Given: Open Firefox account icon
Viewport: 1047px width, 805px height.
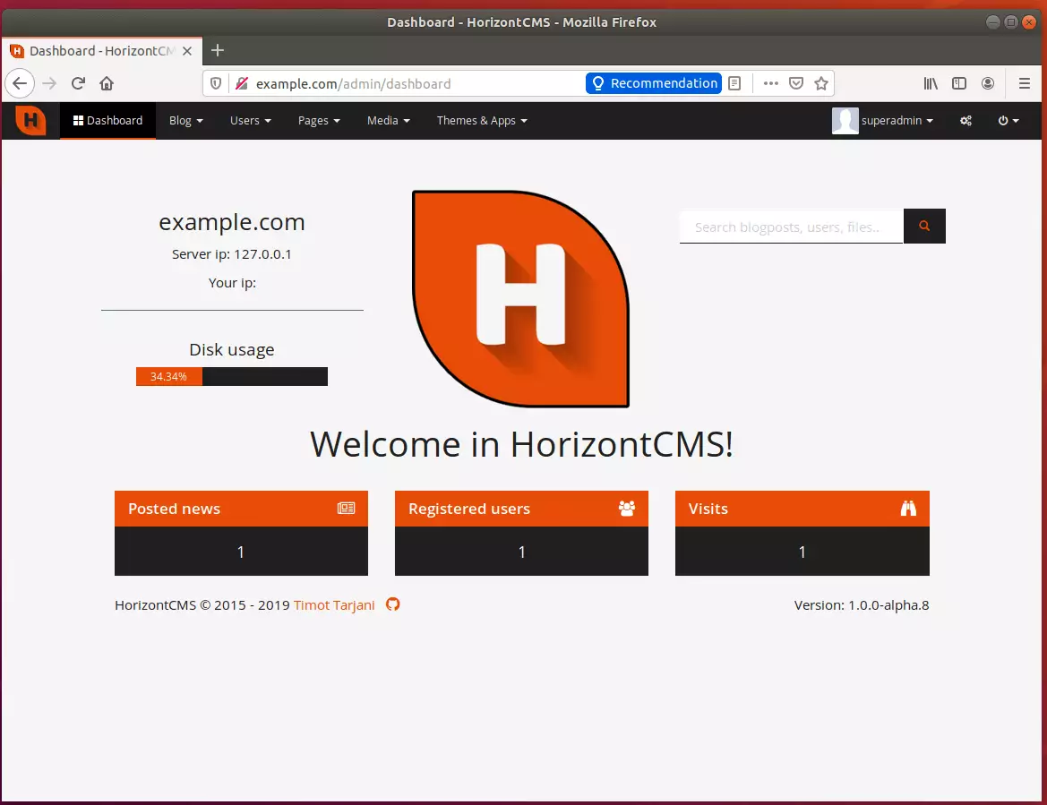Looking at the screenshot, I should (988, 83).
